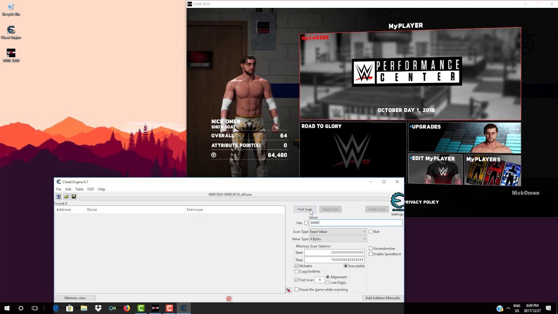
Task: Select the Last Digits radio button
Action: pyautogui.click(x=328, y=283)
